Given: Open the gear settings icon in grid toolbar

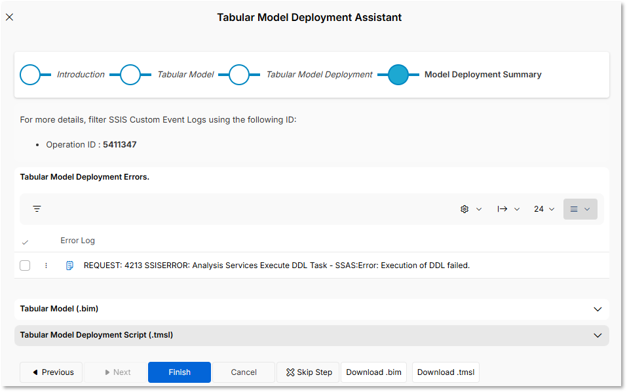Looking at the screenshot, I should pyautogui.click(x=465, y=209).
